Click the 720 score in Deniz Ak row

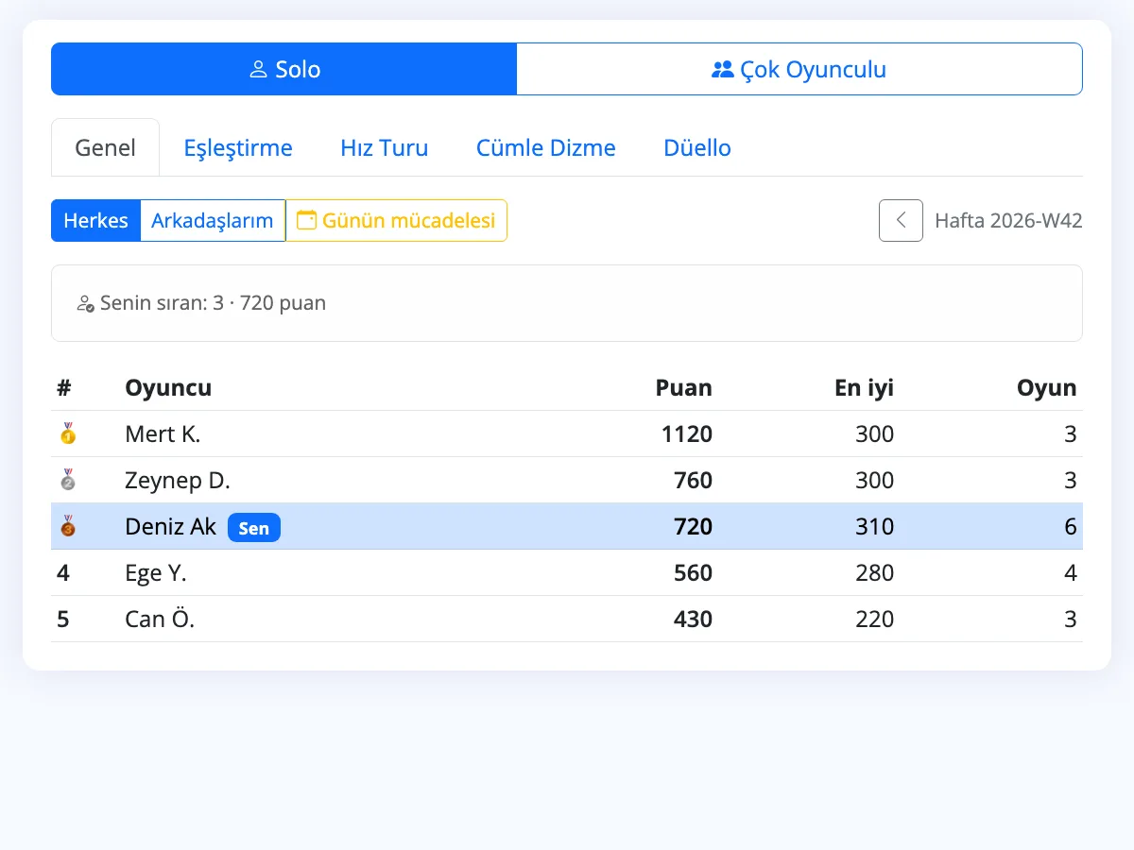[x=694, y=526]
